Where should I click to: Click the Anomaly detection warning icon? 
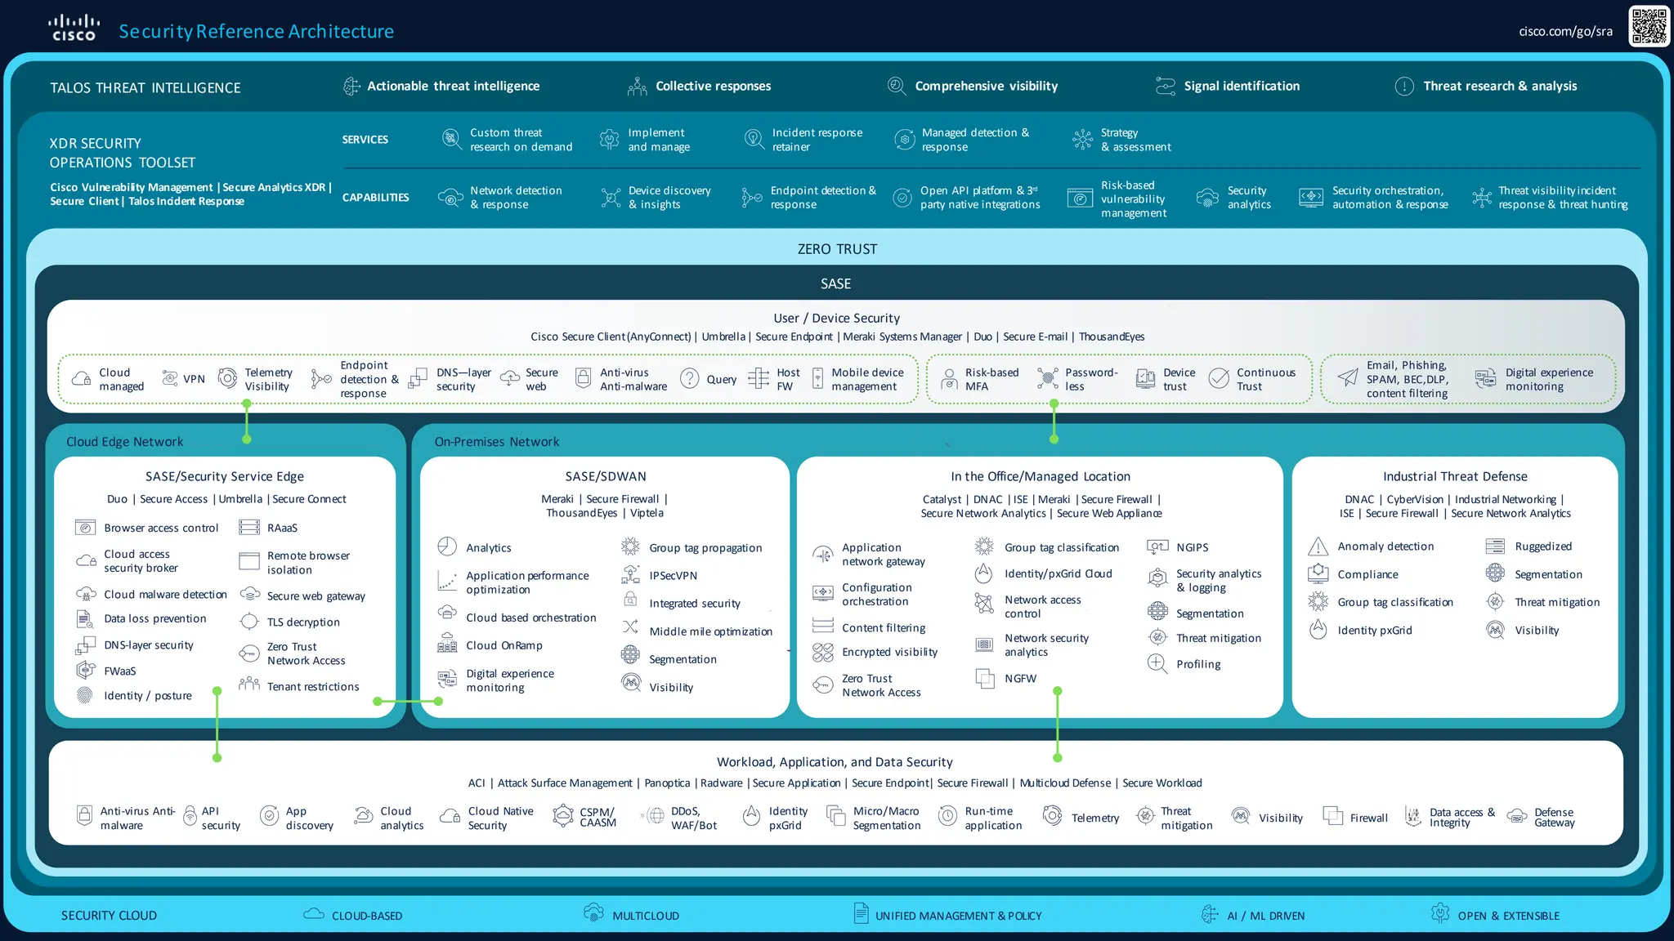click(1318, 546)
